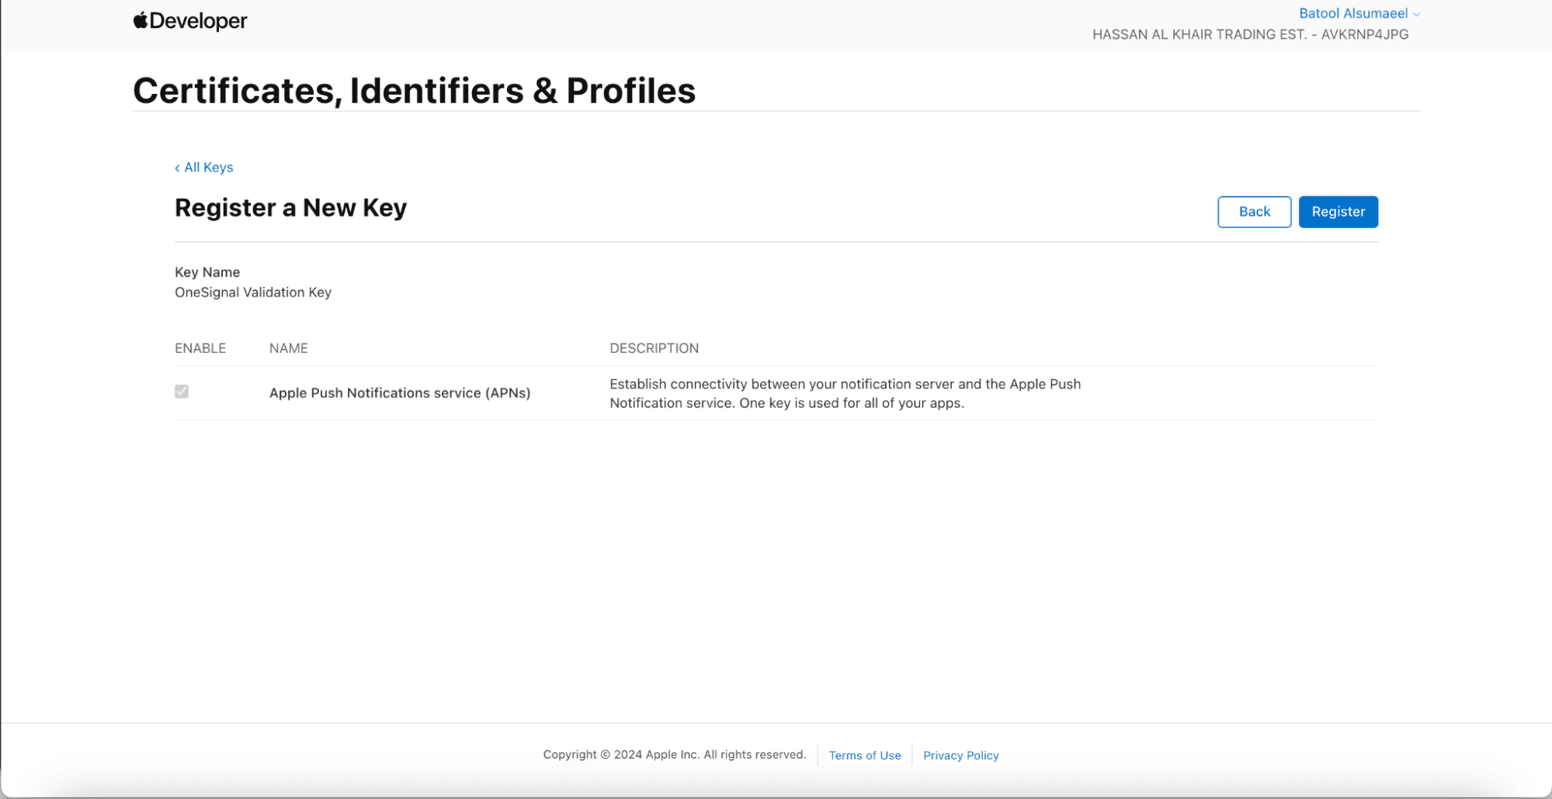1552x799 pixels.
Task: Click the Apple Developer logo
Action: 190,21
